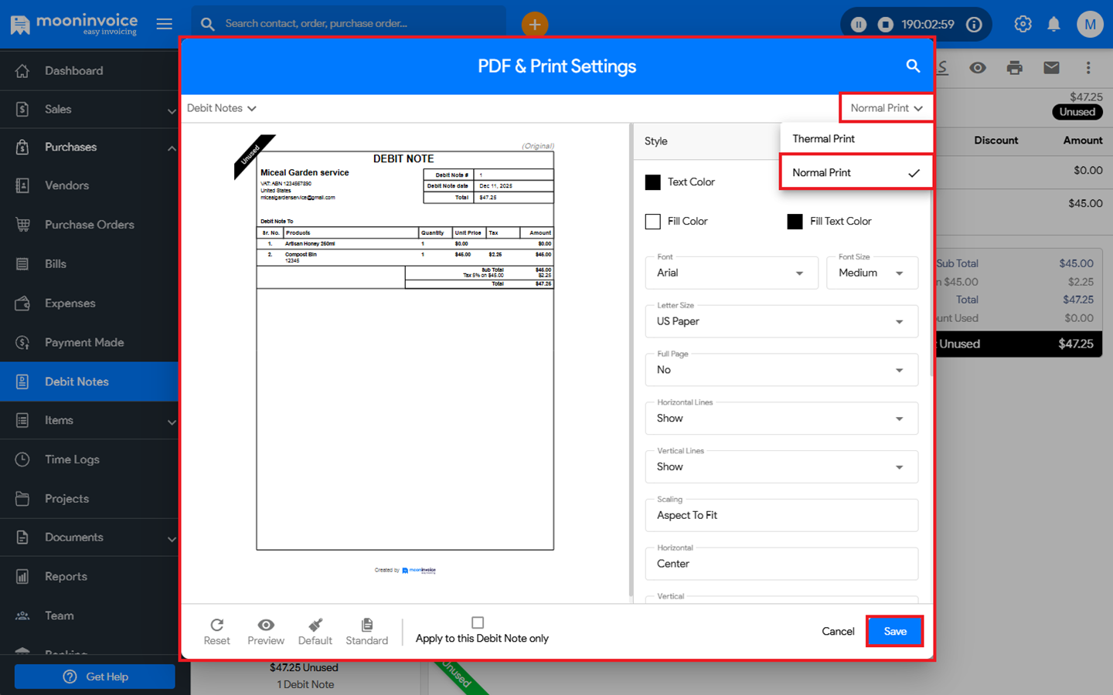Toggle the hamburger sidebar menu
Image resolution: width=1113 pixels, height=695 pixels.
tap(164, 24)
